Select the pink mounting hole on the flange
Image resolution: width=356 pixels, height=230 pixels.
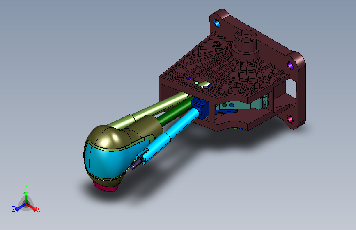tap(290, 120)
